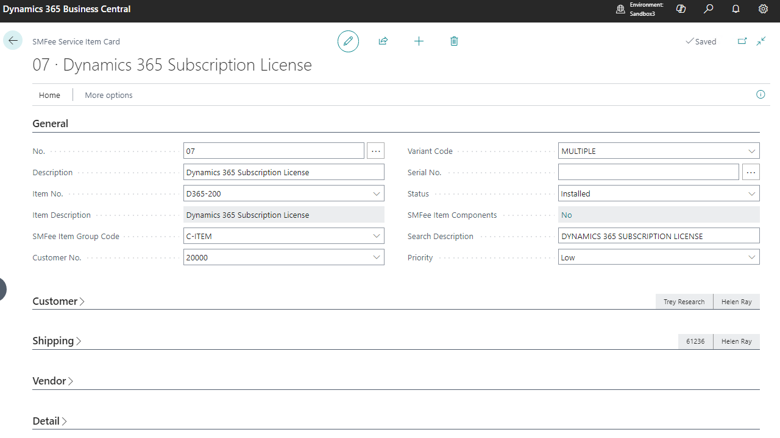
Task: Open the Priority dropdown
Action: (x=751, y=258)
